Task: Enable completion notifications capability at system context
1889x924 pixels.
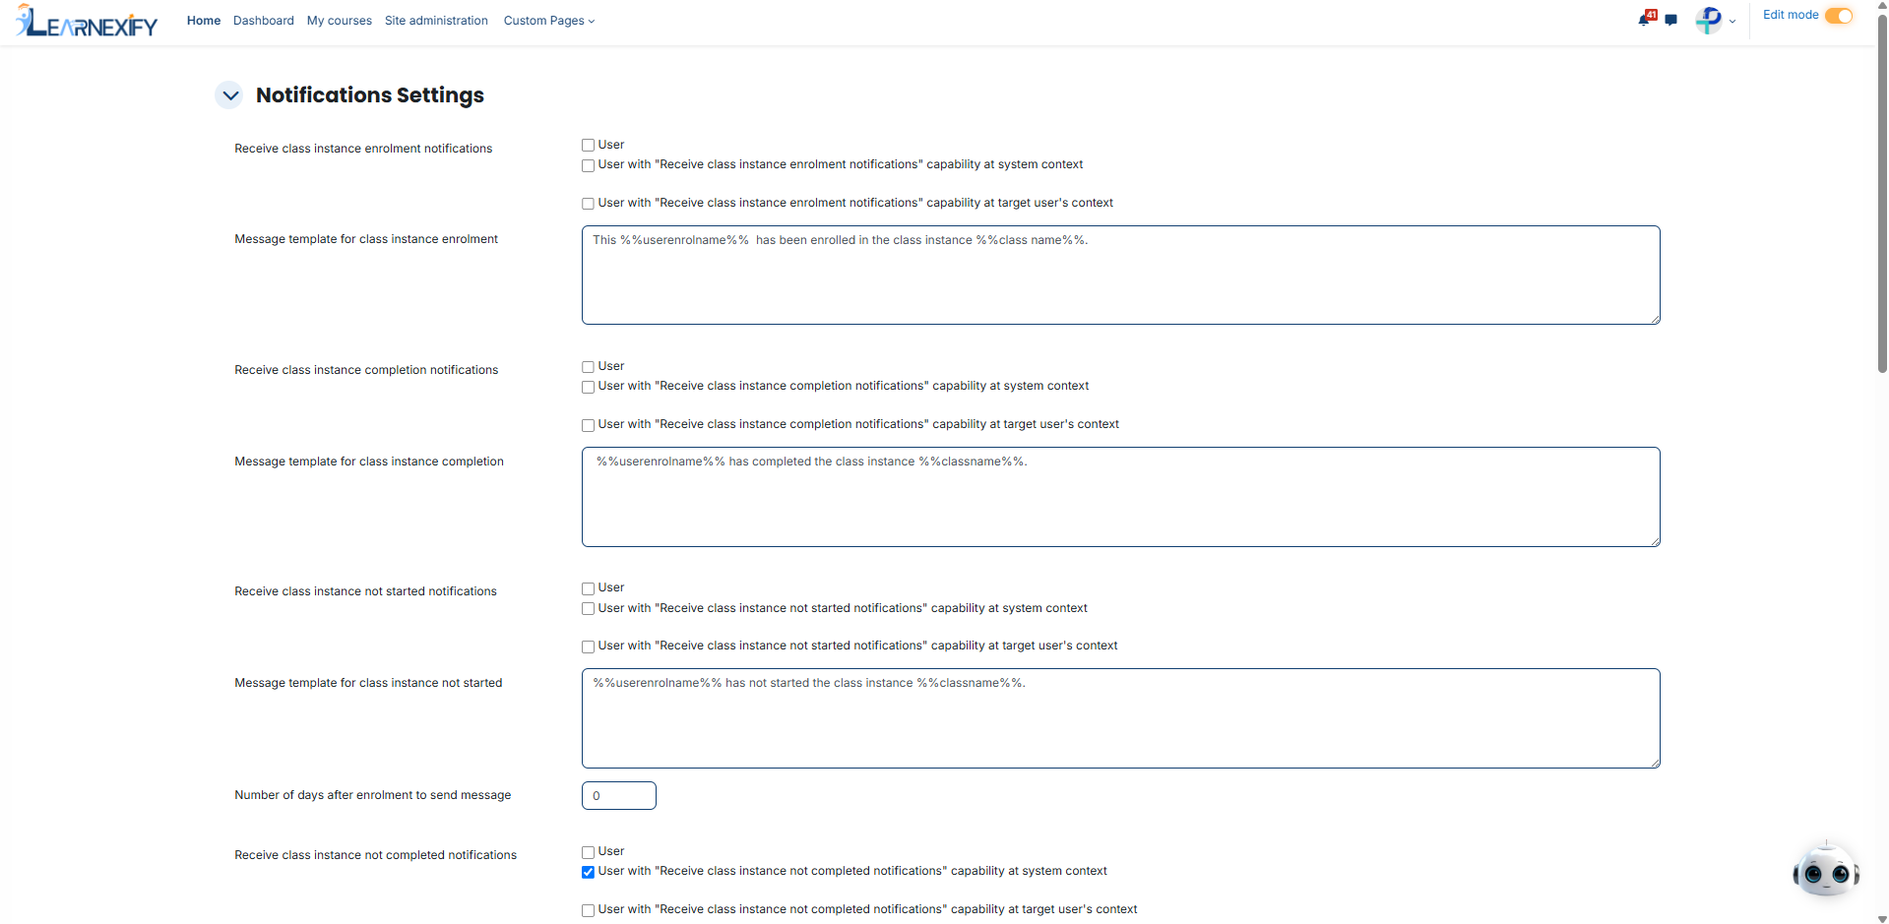Action: (x=588, y=387)
